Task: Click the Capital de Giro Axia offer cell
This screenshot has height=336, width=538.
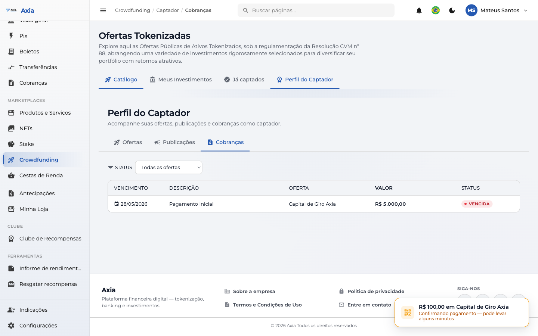Action: [x=312, y=204]
